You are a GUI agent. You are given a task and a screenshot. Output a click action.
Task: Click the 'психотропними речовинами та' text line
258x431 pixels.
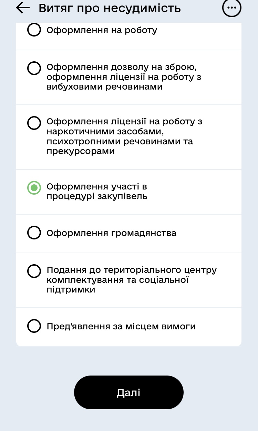[x=120, y=142]
